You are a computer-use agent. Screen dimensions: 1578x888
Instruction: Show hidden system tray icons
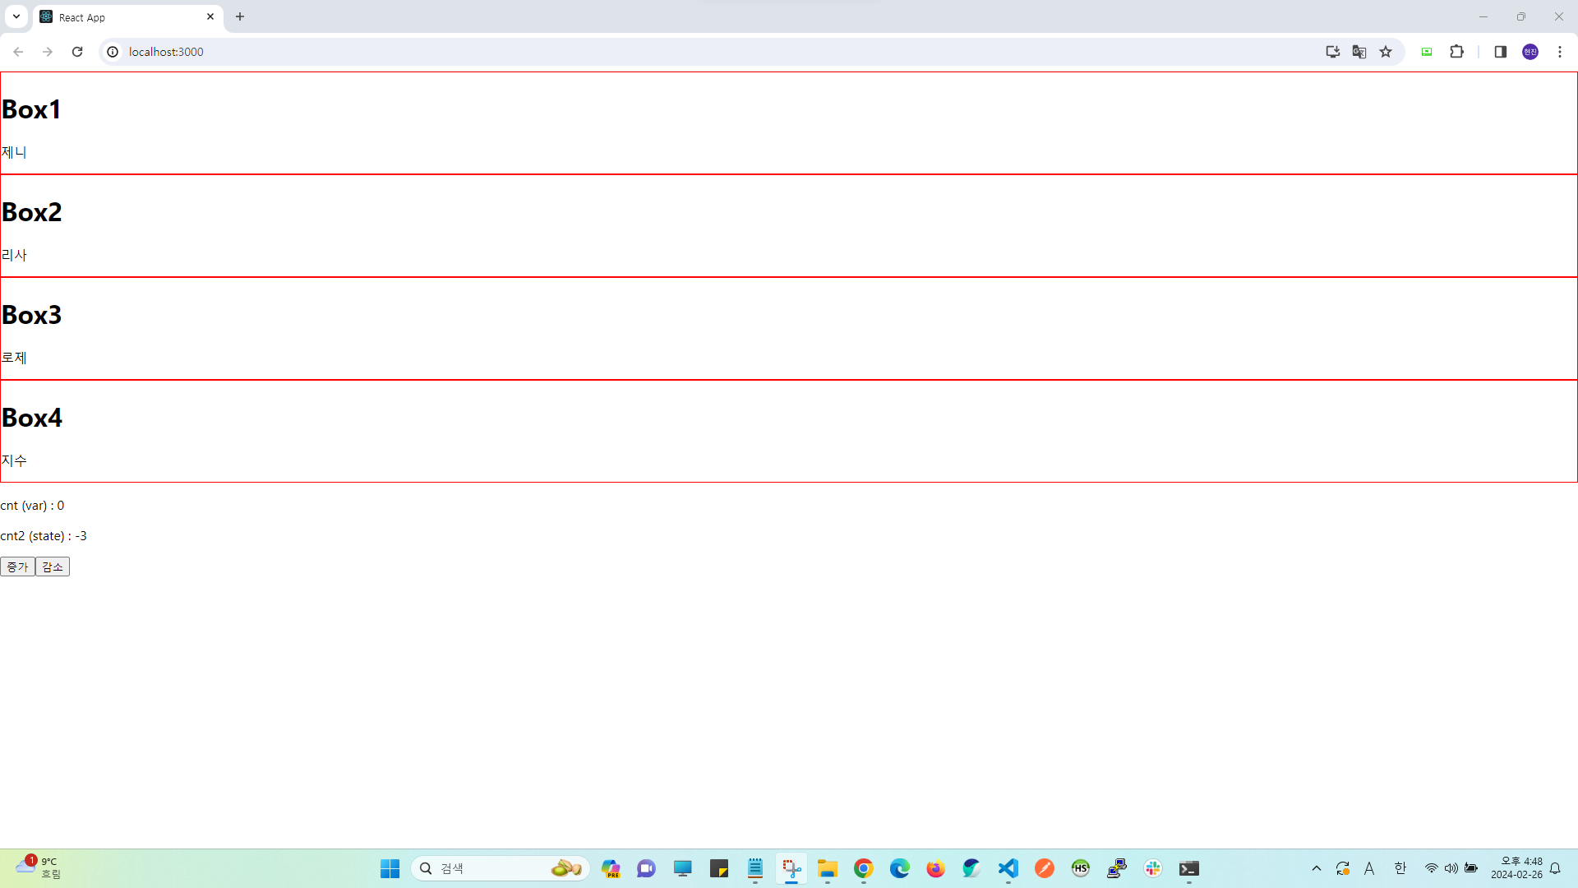(x=1316, y=868)
